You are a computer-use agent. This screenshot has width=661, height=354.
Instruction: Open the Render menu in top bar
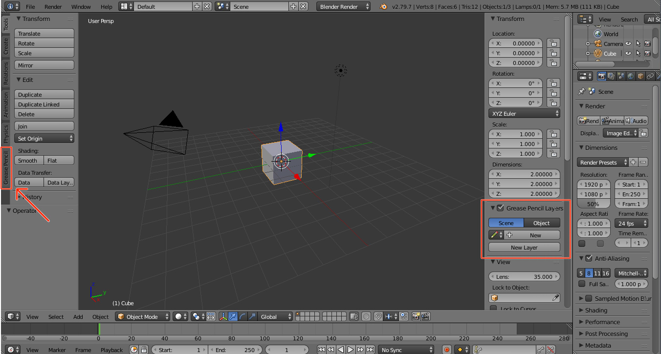click(53, 7)
